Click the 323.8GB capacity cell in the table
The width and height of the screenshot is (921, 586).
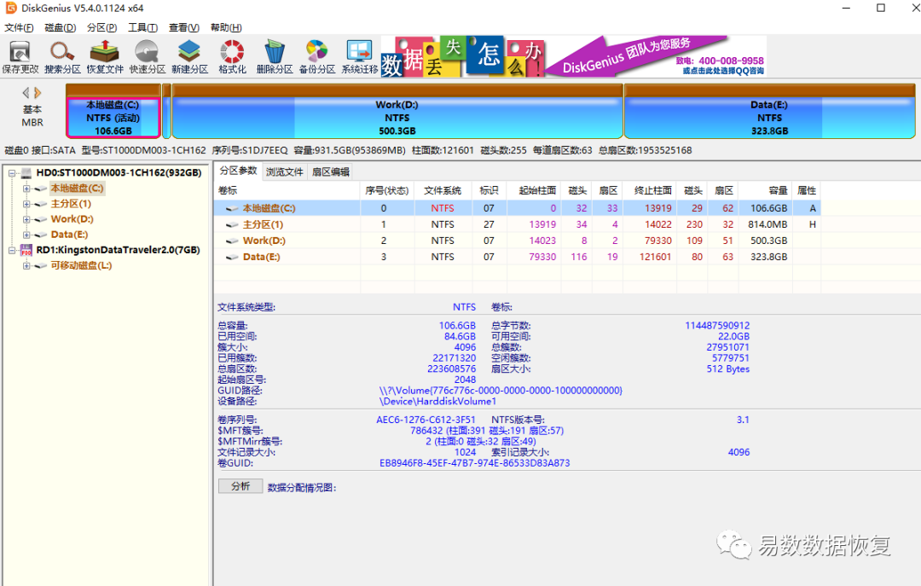coord(769,257)
